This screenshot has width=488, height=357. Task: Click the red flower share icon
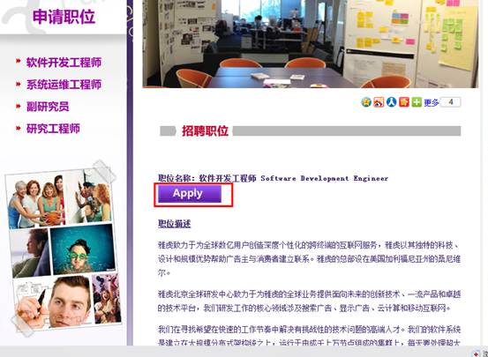coord(404,102)
